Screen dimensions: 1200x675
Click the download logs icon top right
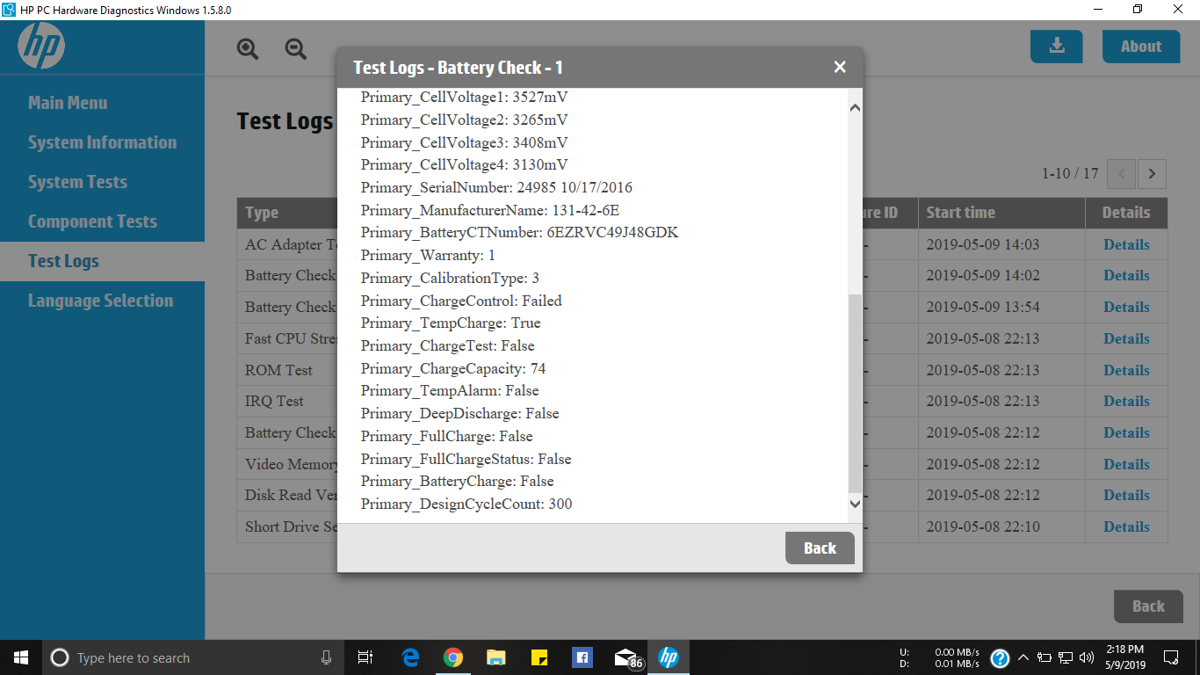coord(1056,46)
